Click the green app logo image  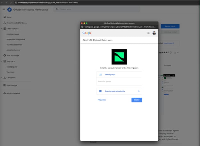[119, 57]
